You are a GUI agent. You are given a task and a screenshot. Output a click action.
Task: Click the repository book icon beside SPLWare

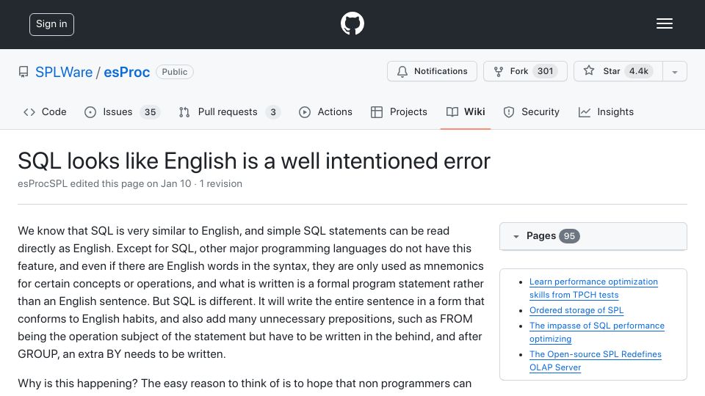(x=23, y=72)
